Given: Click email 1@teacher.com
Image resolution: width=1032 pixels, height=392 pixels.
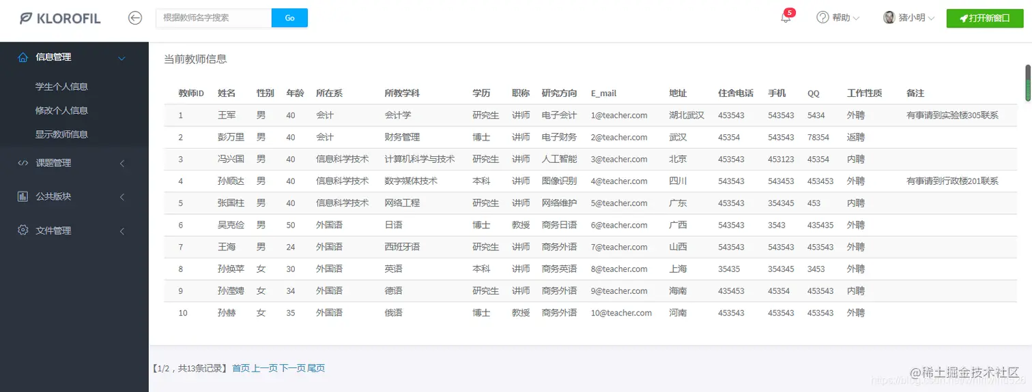Looking at the screenshot, I should (x=619, y=115).
